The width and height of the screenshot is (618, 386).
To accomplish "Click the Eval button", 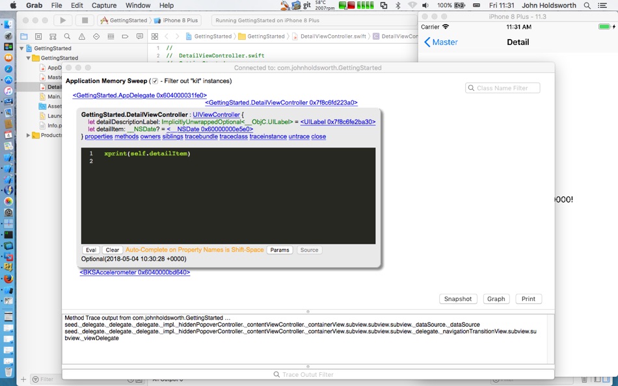I will (x=91, y=250).
